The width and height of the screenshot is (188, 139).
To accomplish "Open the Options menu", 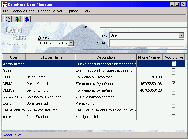I will 73,11.
